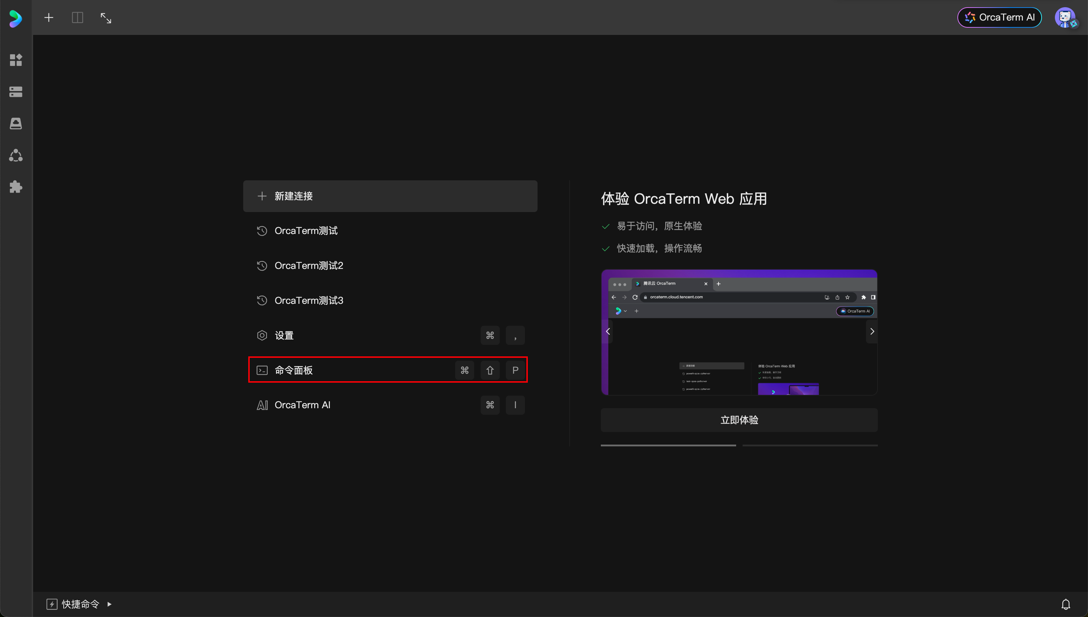This screenshot has width=1088, height=617.
Task: Go to previous carousel slide arrow
Action: [x=608, y=332]
